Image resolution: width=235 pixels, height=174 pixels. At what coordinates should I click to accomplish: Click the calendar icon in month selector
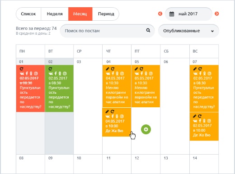click(x=172, y=14)
